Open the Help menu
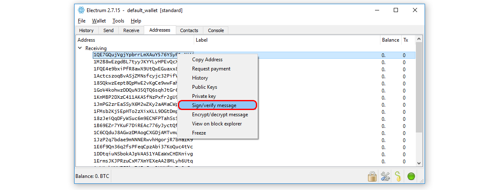 click(x=136, y=21)
